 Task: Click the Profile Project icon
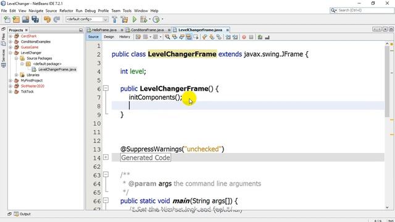pyautogui.click(x=156, y=19)
